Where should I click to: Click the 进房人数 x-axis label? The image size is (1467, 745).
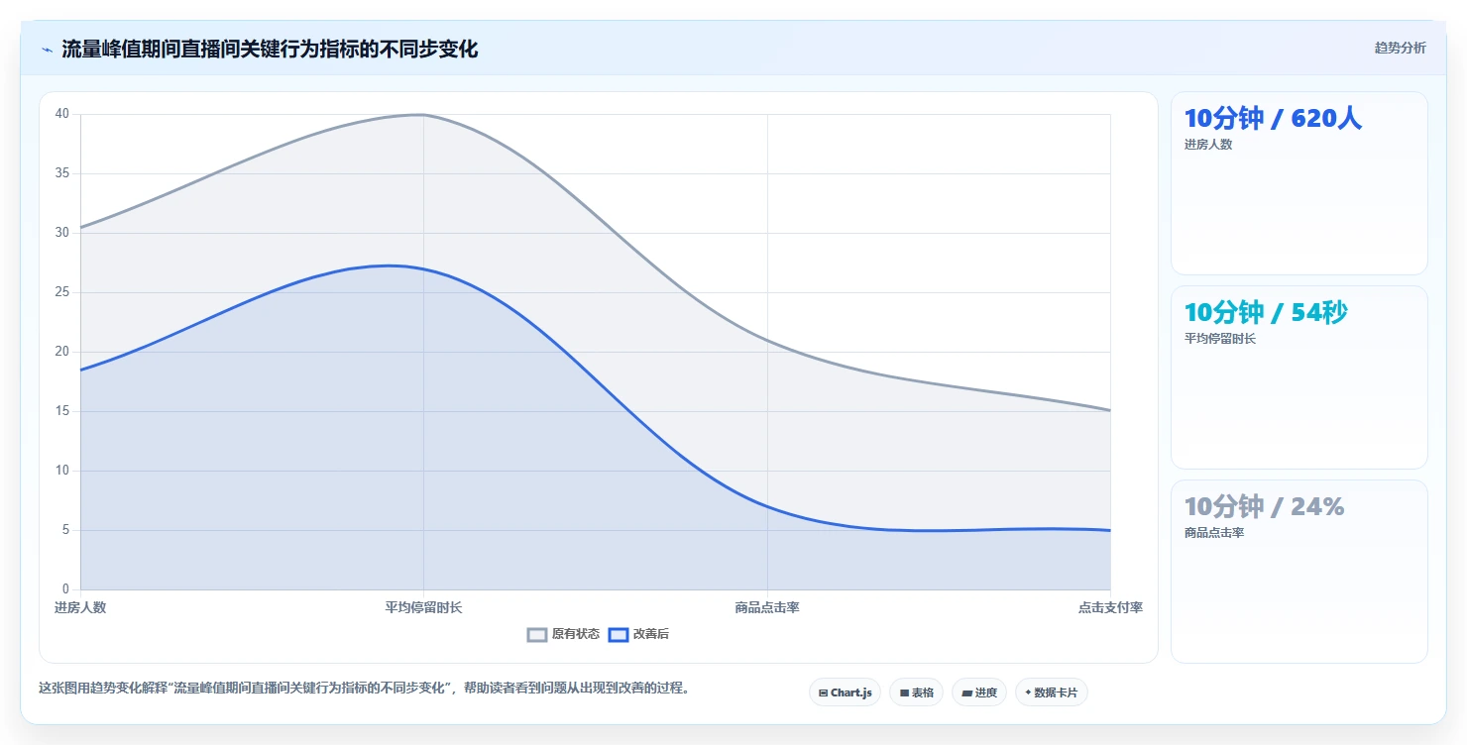point(80,607)
